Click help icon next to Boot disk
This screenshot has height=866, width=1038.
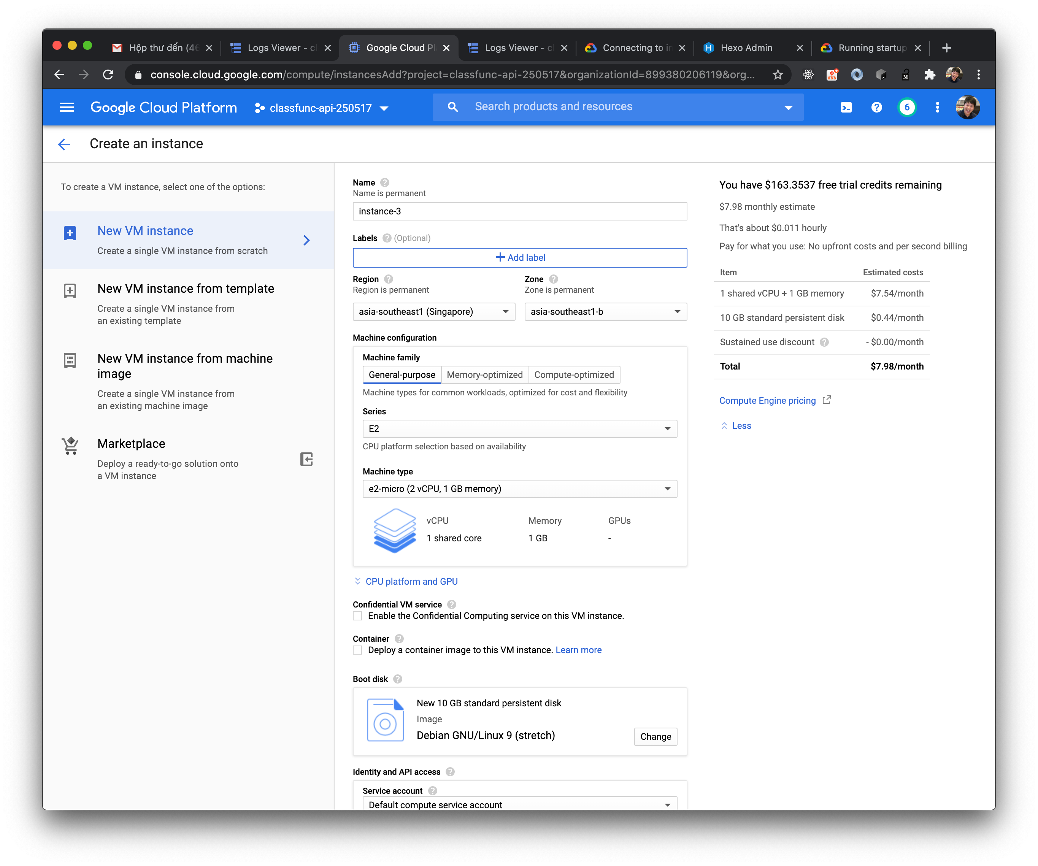[397, 679]
